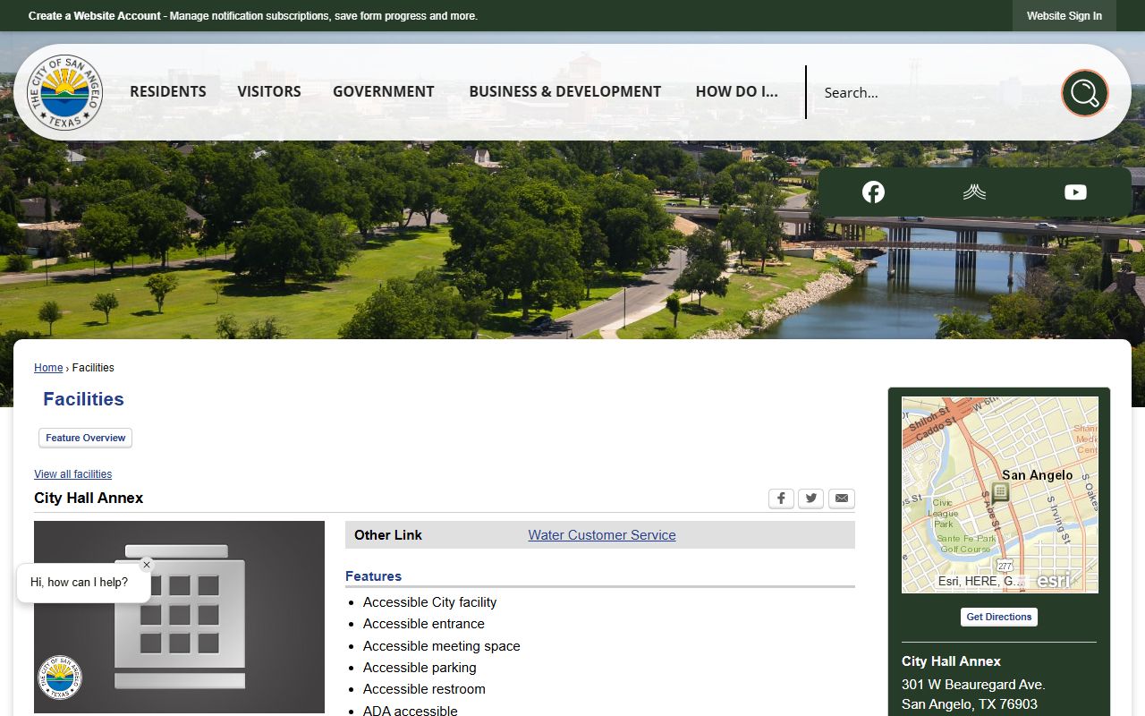Click the esri logo on the map

click(1054, 581)
